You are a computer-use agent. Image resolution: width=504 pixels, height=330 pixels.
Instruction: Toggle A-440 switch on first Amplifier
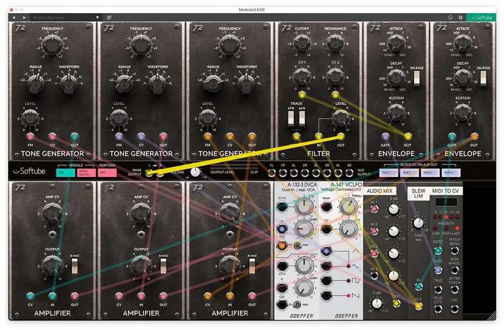[74, 266]
